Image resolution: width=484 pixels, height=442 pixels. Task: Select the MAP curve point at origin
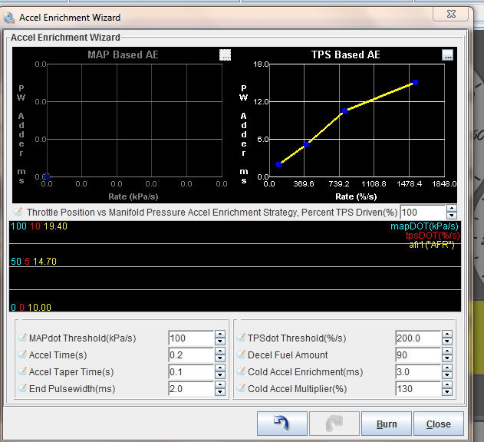[x=47, y=176]
